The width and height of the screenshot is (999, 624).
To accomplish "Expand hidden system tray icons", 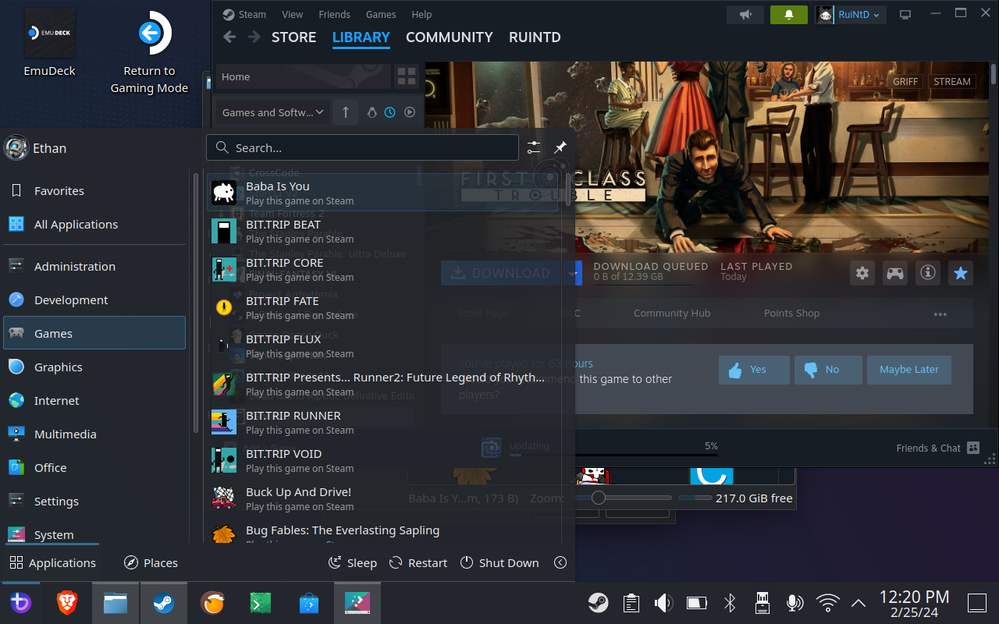I will 859,603.
